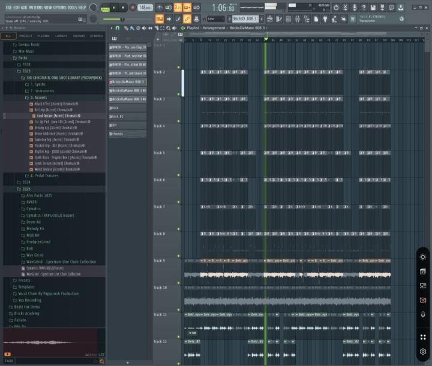Expand the 2024 folder in browser
The width and height of the screenshot is (432, 366).
26,182
